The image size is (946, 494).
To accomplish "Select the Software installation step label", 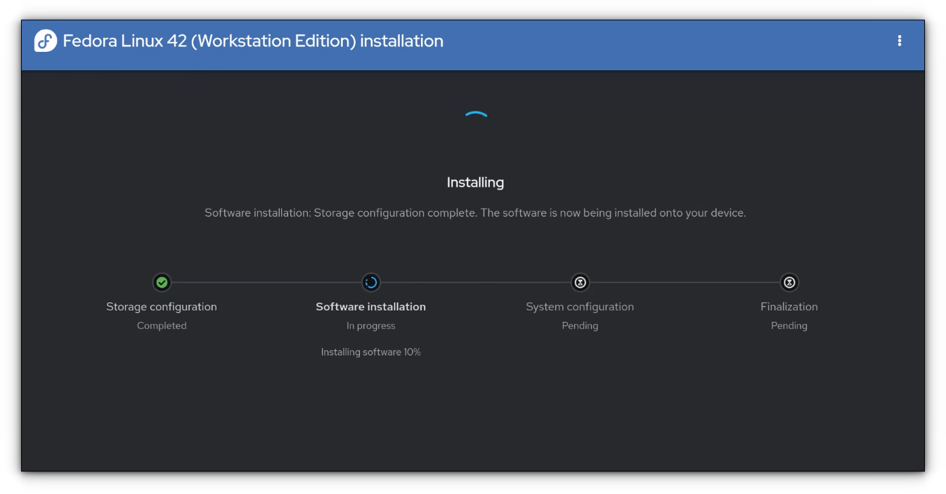I will click(x=371, y=307).
